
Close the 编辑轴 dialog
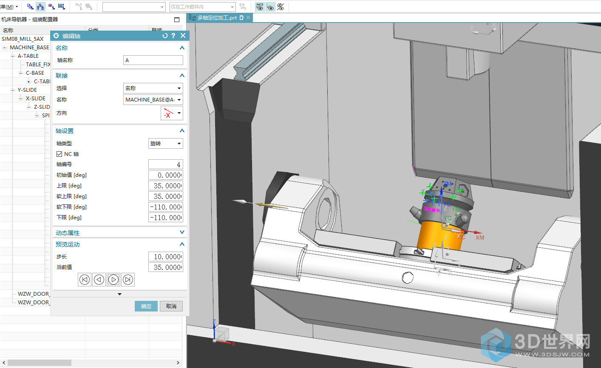[183, 36]
